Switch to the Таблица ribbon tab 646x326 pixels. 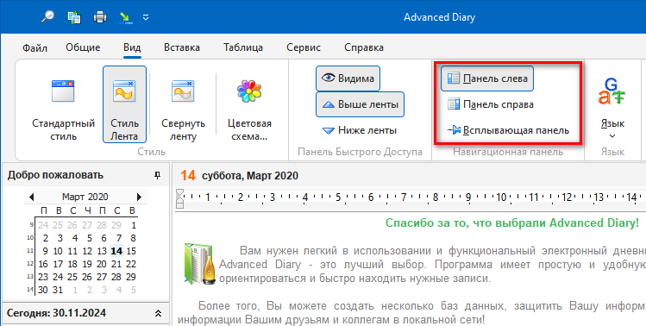243,47
